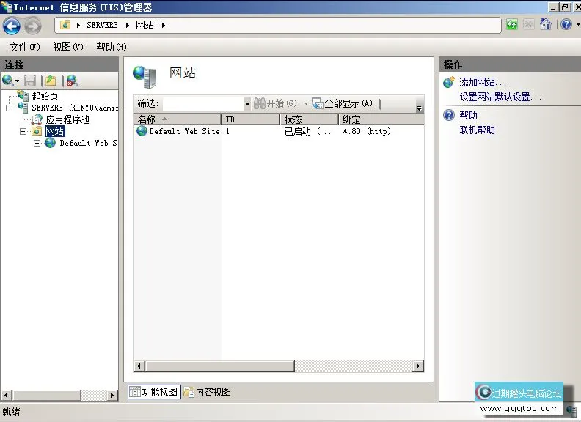
Task: Click the green refresh page icon
Action: click(x=512, y=25)
